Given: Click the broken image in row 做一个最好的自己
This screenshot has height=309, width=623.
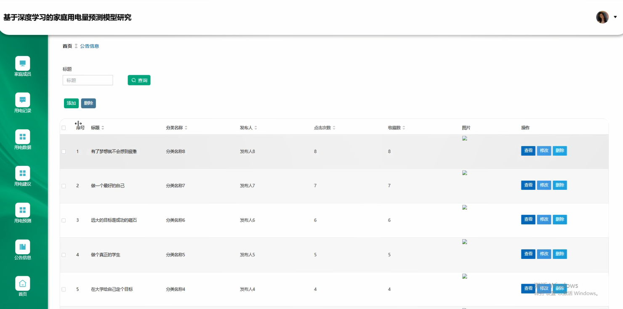Looking at the screenshot, I should coord(465,173).
